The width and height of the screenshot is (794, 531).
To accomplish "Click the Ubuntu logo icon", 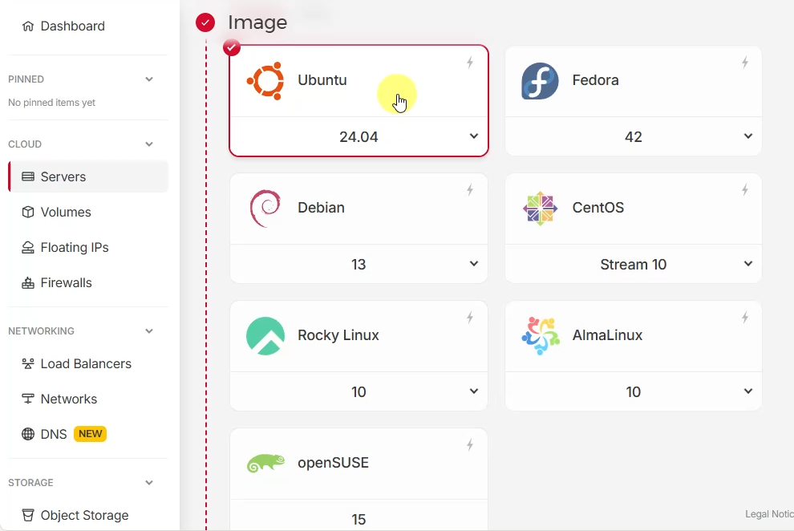I will (x=265, y=80).
